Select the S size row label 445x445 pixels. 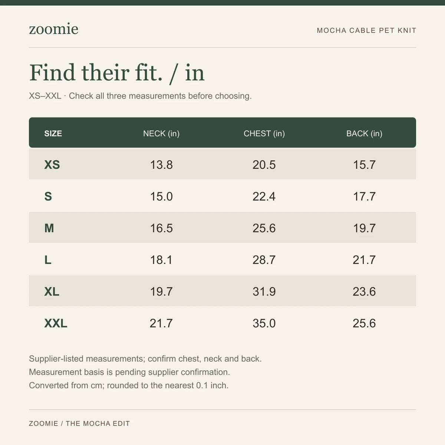coord(48,196)
